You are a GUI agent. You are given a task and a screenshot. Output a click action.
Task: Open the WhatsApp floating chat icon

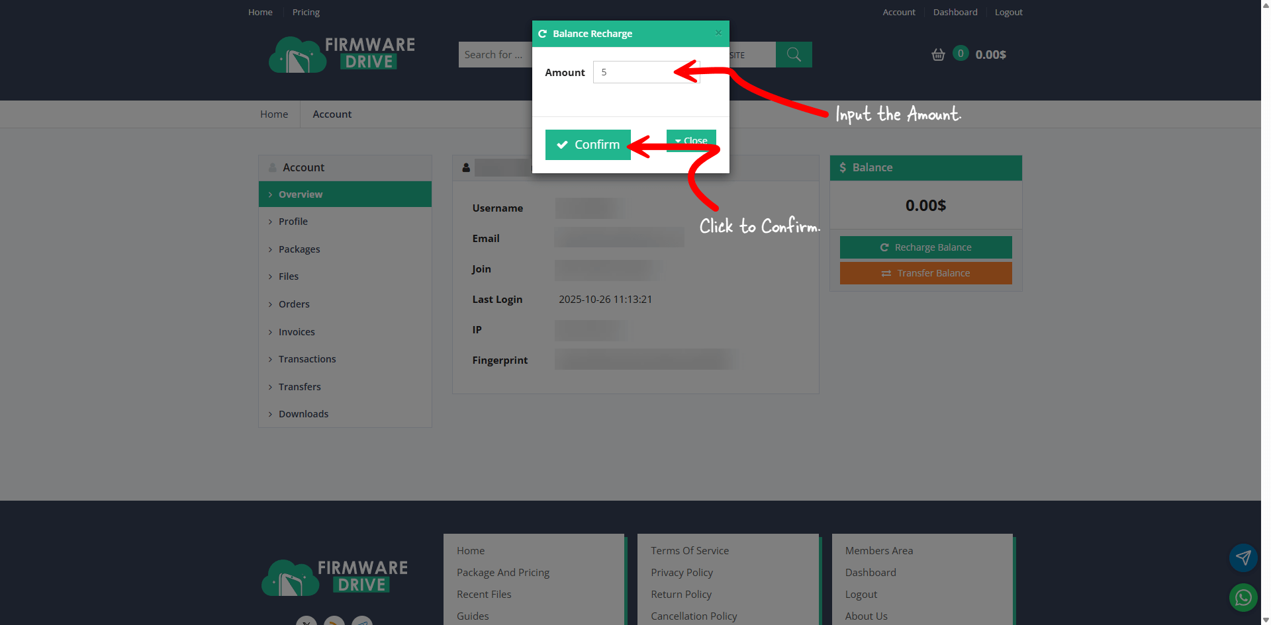pyautogui.click(x=1243, y=598)
